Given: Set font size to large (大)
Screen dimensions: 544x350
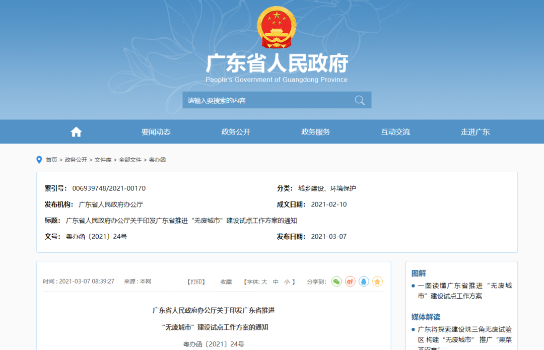Looking at the screenshot, I should pos(264,282).
